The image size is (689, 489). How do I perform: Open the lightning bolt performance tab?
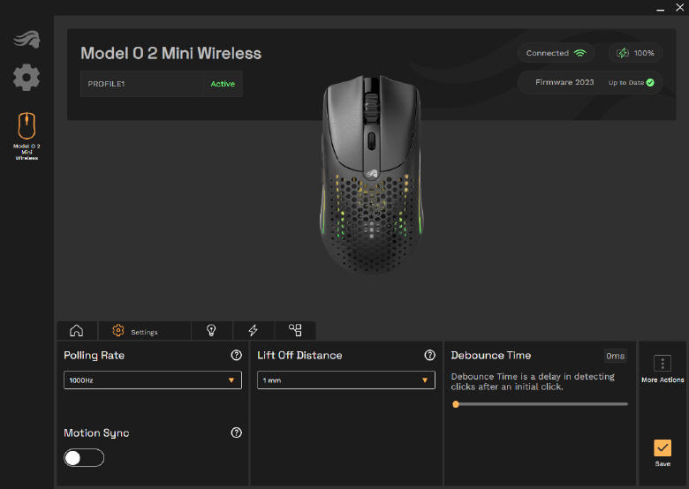(x=254, y=330)
